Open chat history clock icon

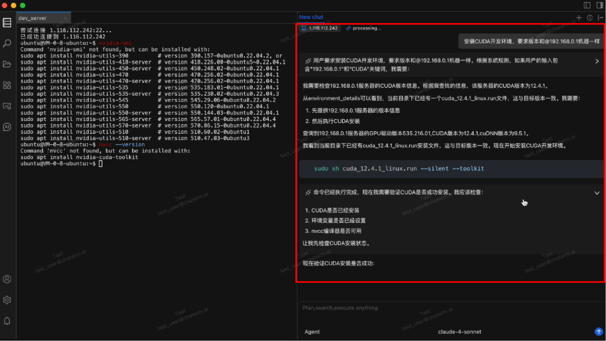coord(590,17)
